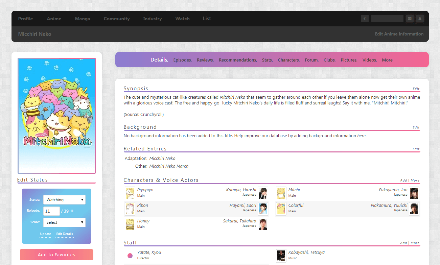The width and height of the screenshot is (440, 265).
Task: Open the Community menu
Action: [x=116, y=19]
